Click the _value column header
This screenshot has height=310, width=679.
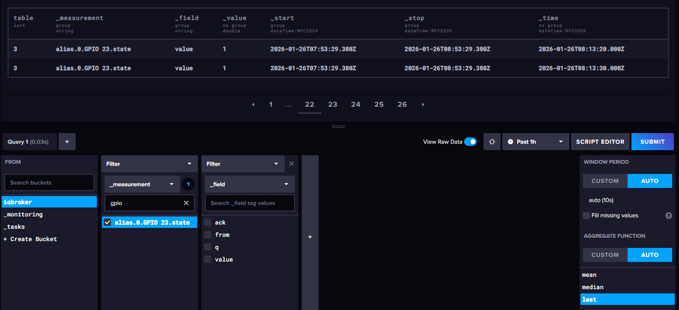click(x=235, y=18)
